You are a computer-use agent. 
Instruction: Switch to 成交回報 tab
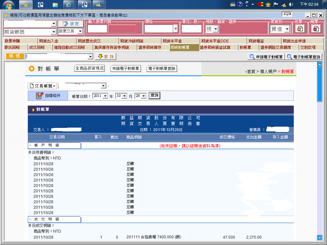[x=40, y=48]
